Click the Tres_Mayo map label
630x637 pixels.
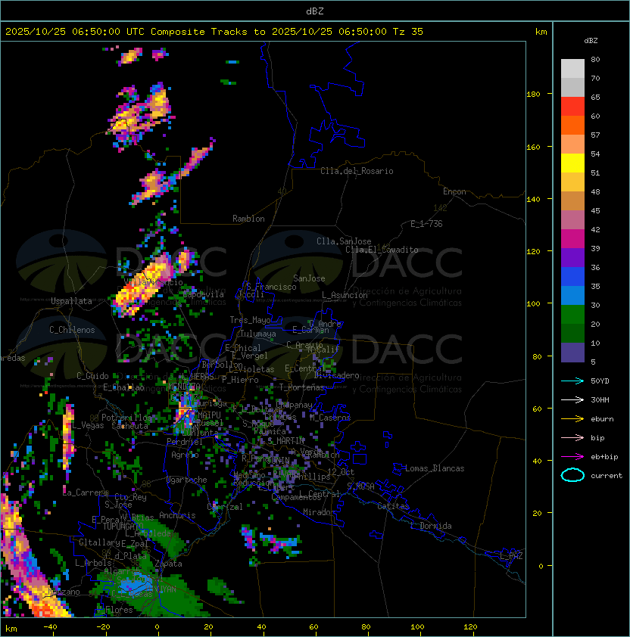(250, 320)
